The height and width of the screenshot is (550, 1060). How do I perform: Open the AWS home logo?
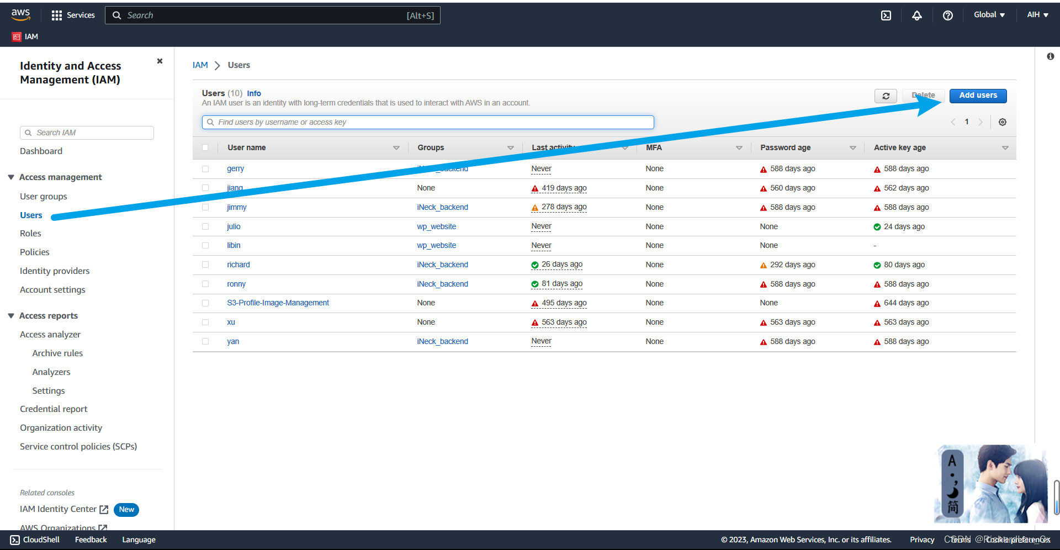pyautogui.click(x=20, y=15)
